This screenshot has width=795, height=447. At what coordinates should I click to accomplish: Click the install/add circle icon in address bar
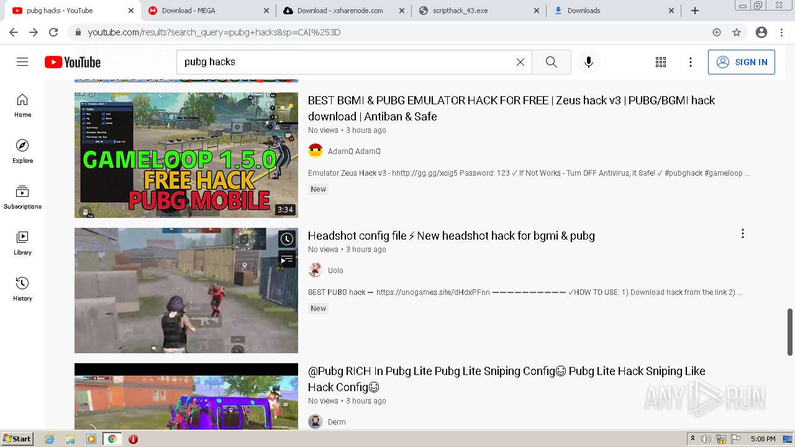717,32
